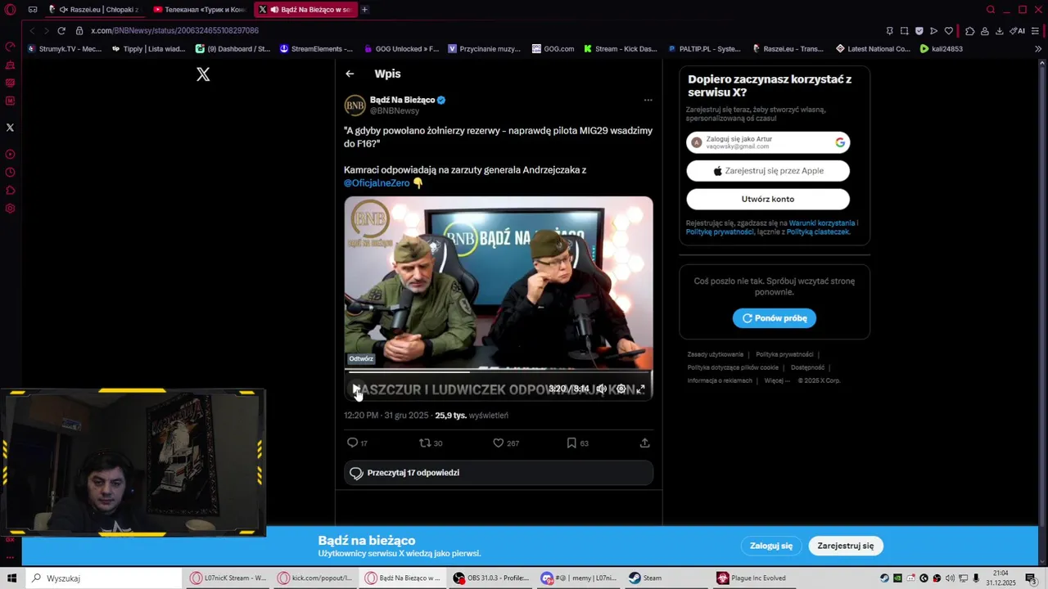Image resolution: width=1048 pixels, height=589 pixels.
Task: Open the sidebar settings gear icon
Action: tap(10, 209)
